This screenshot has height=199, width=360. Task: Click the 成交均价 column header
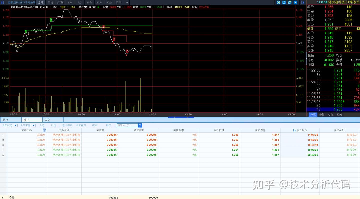tap(260, 130)
